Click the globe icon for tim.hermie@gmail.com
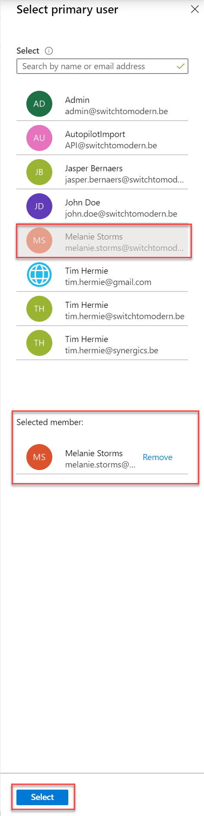This screenshot has height=816, width=204. 39,275
